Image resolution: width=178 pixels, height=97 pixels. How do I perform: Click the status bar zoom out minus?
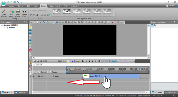pyautogui.click(x=158, y=96)
